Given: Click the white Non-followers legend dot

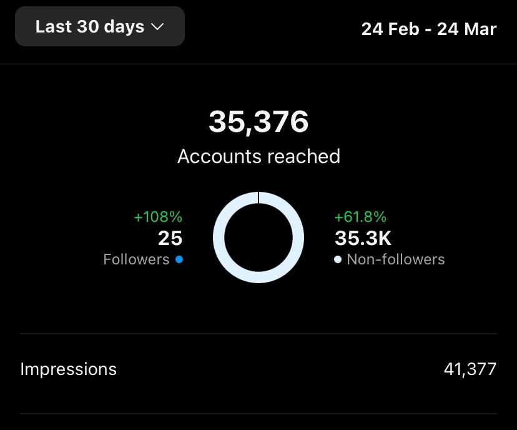Looking at the screenshot, I should click(338, 259).
